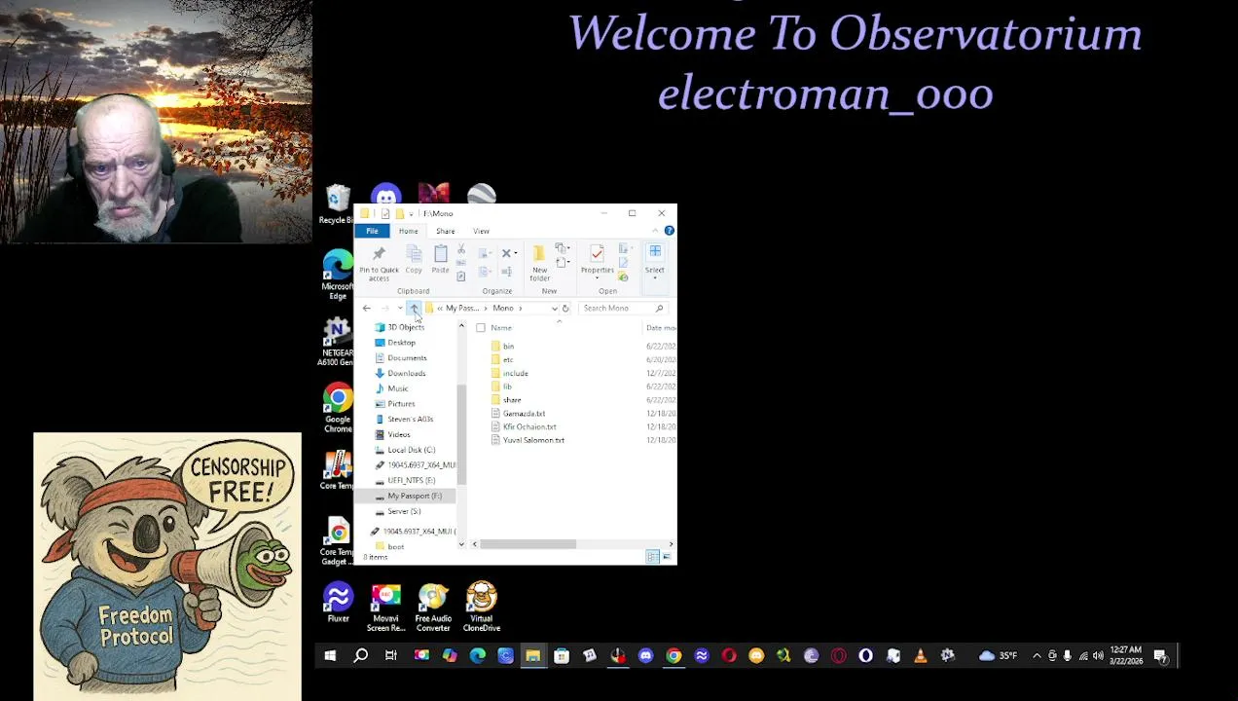This screenshot has width=1238, height=701.
Task: Open the Delete dropdown arrow
Action: [516, 254]
